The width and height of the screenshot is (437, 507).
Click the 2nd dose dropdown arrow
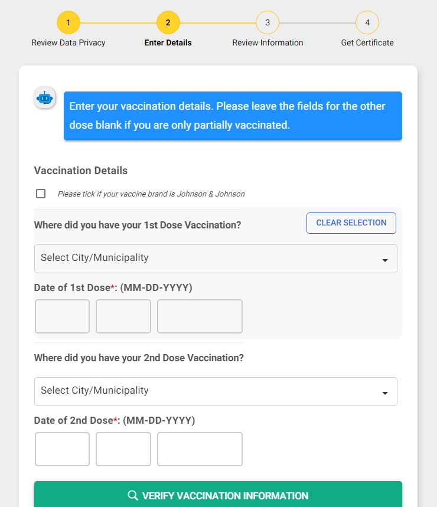click(385, 393)
